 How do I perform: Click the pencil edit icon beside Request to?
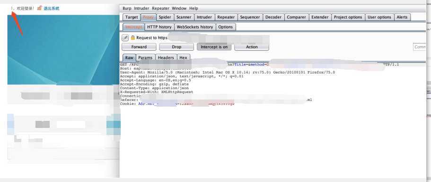tap(125, 37)
